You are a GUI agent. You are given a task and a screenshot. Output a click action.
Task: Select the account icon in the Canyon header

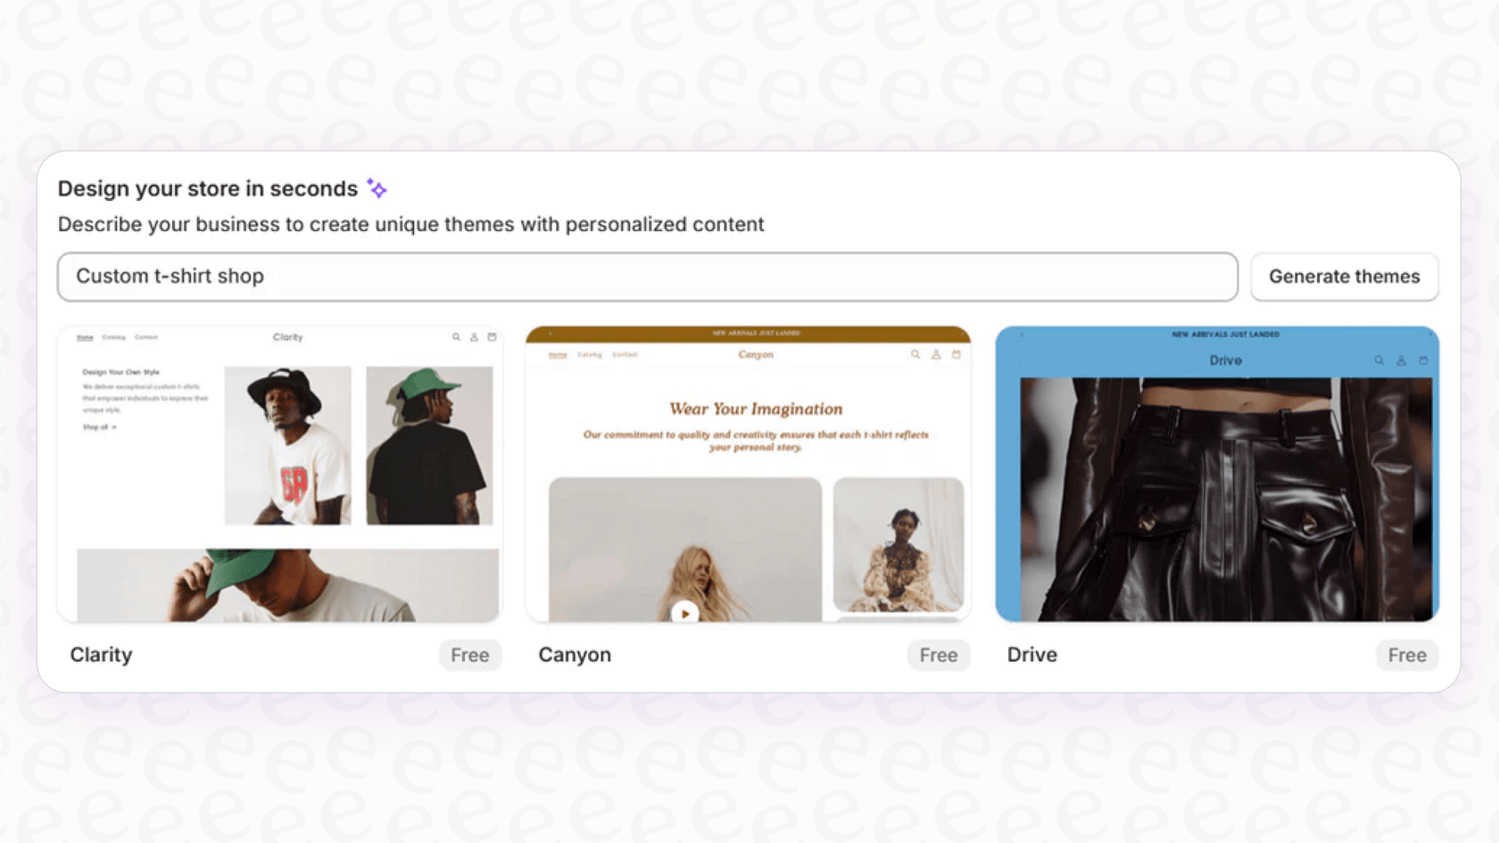pyautogui.click(x=936, y=354)
